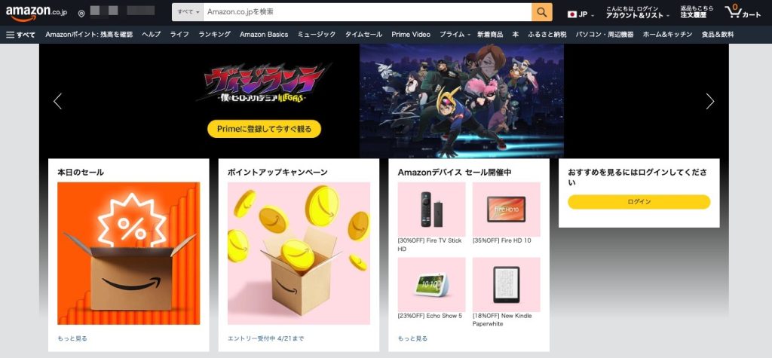Open the Echo Show 5 product image
The height and width of the screenshot is (358, 772).
431,285
